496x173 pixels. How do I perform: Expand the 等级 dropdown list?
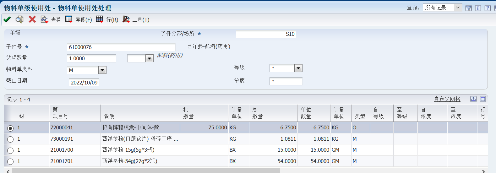(x=298, y=68)
